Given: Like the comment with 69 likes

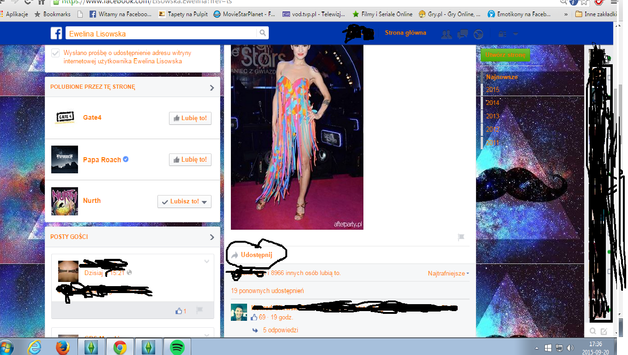Looking at the screenshot, I should point(254,318).
